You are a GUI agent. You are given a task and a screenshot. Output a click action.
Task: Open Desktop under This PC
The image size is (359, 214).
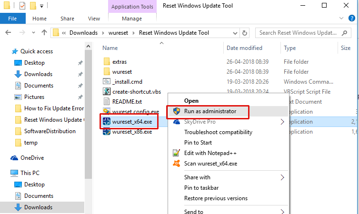click(34, 185)
